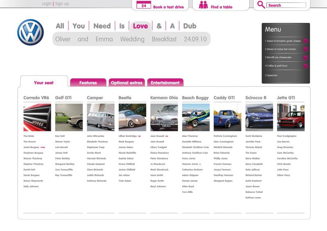Viewport: 327px width, 231px height.
Task: Switch to the Features tab
Action: (x=88, y=83)
